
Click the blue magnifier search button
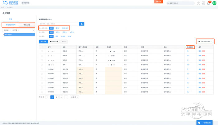click(x=82, y=24)
